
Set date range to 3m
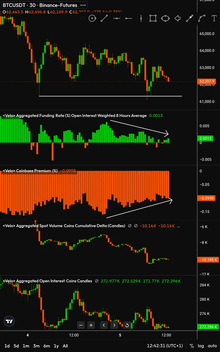(x=36, y=346)
